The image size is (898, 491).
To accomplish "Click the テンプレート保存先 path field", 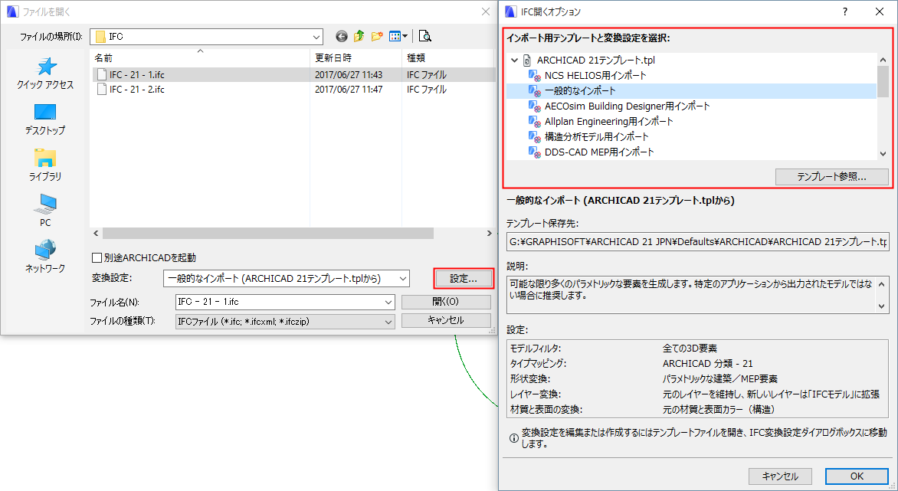I will click(697, 241).
